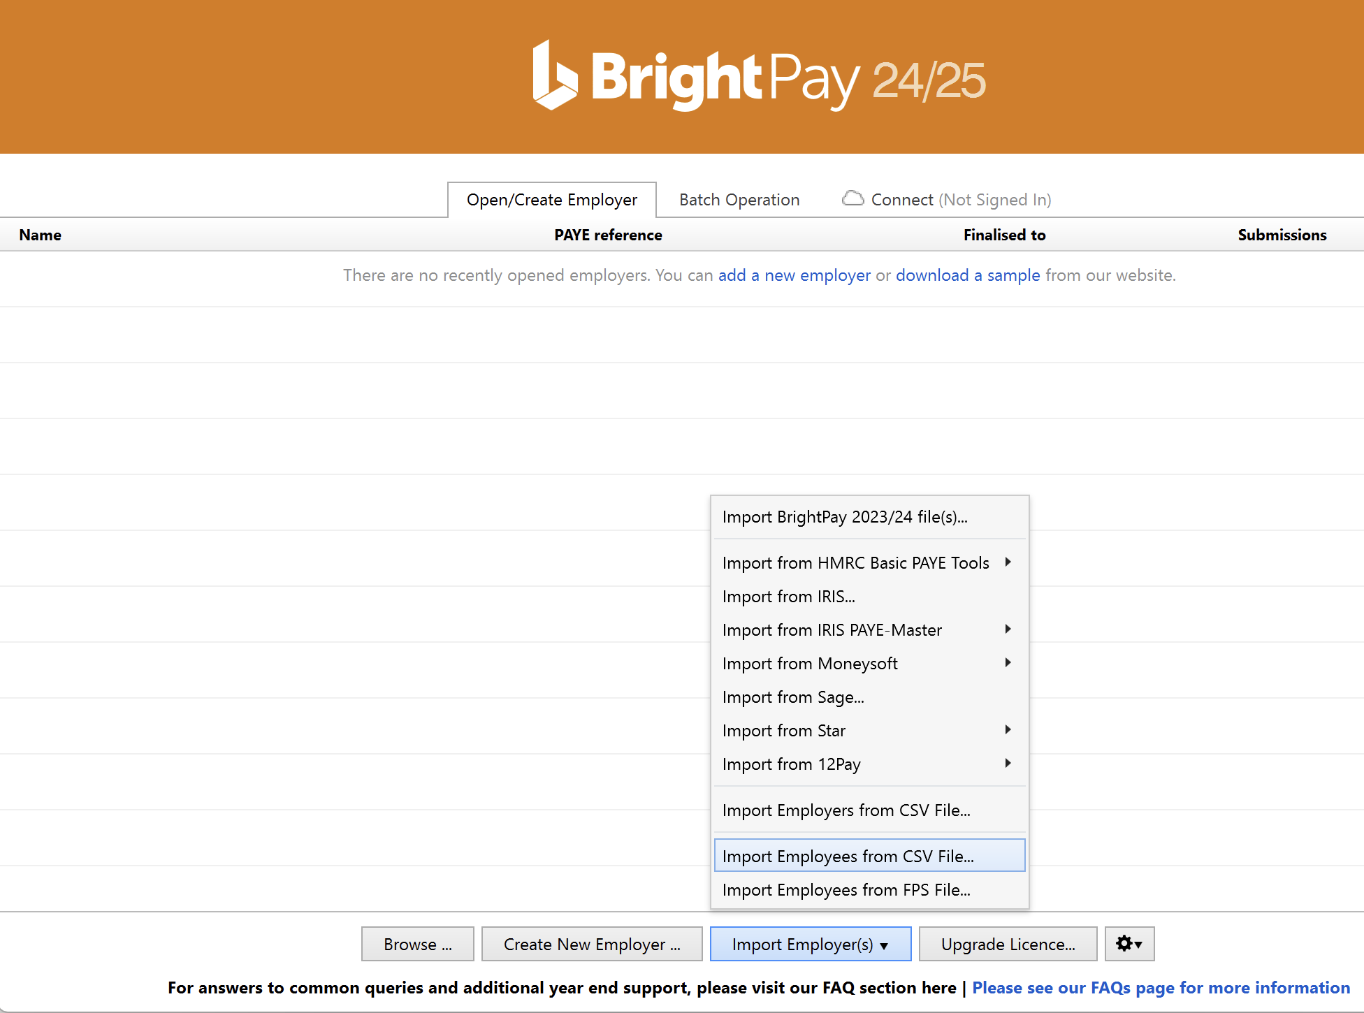Follow the 'add a new employer' link
1364x1013 pixels.
[x=795, y=275]
